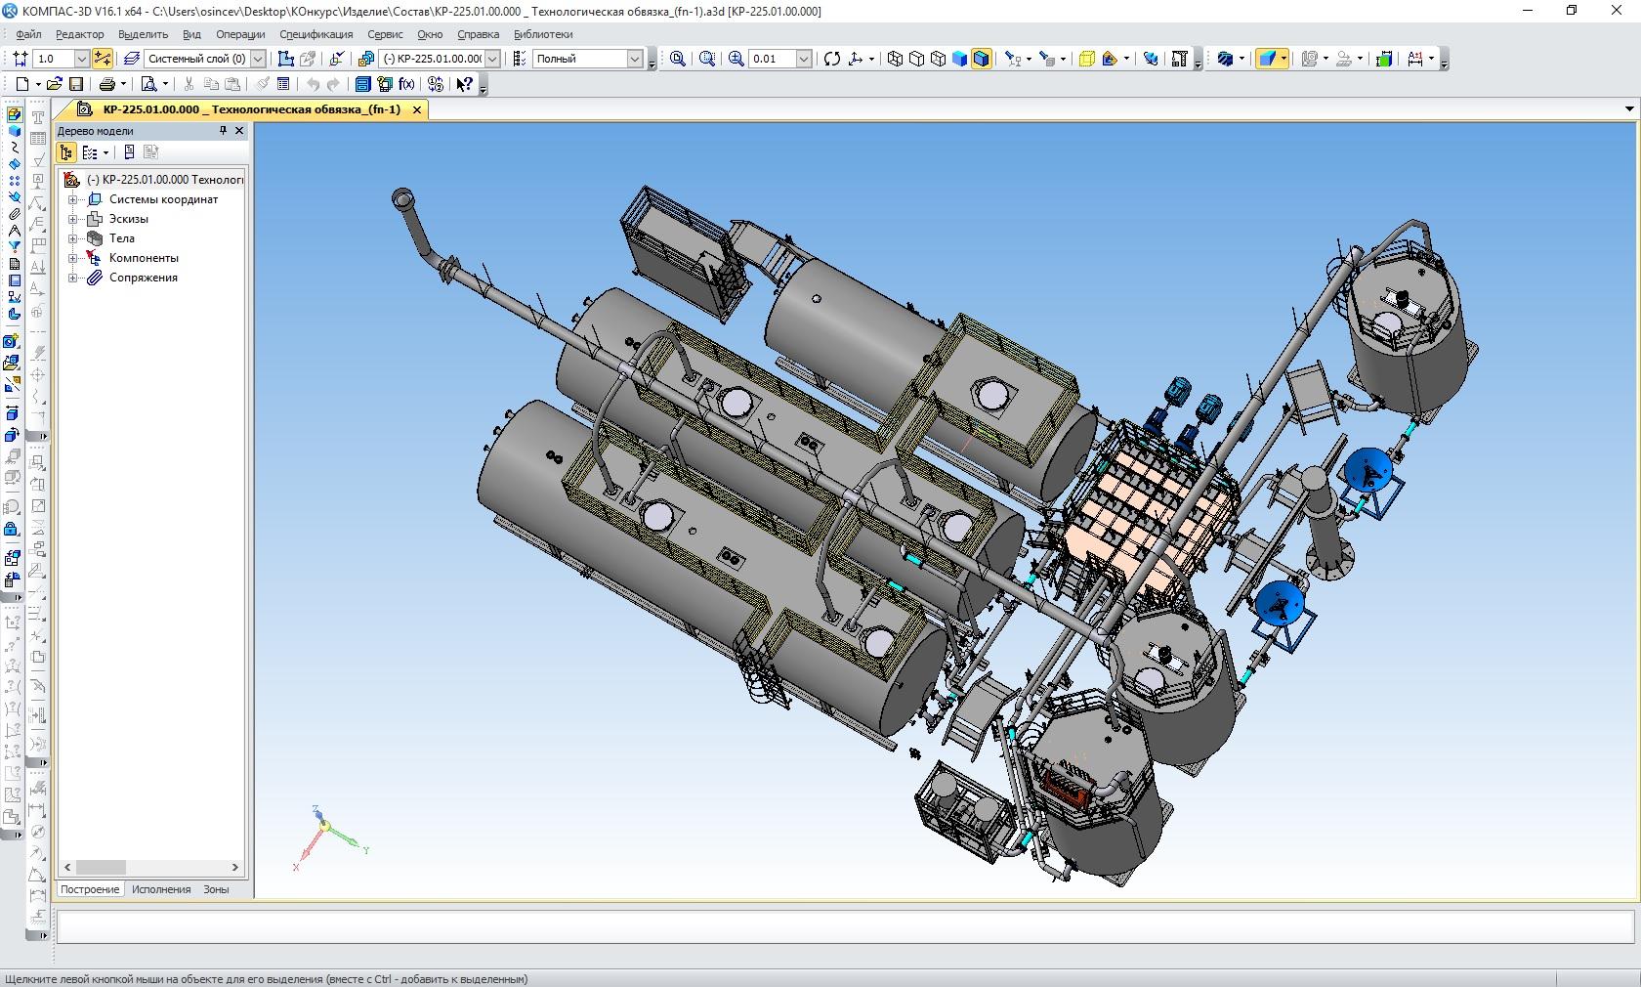Toggle shaded with edges display mode
The height and width of the screenshot is (987, 1641).
tap(981, 59)
